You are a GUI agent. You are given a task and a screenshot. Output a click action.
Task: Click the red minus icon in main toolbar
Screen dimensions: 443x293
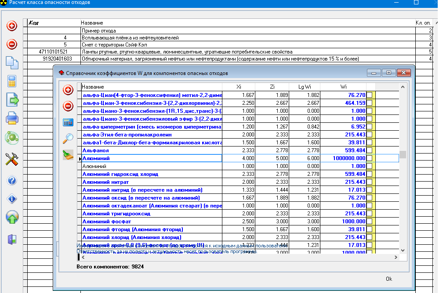(x=12, y=44)
